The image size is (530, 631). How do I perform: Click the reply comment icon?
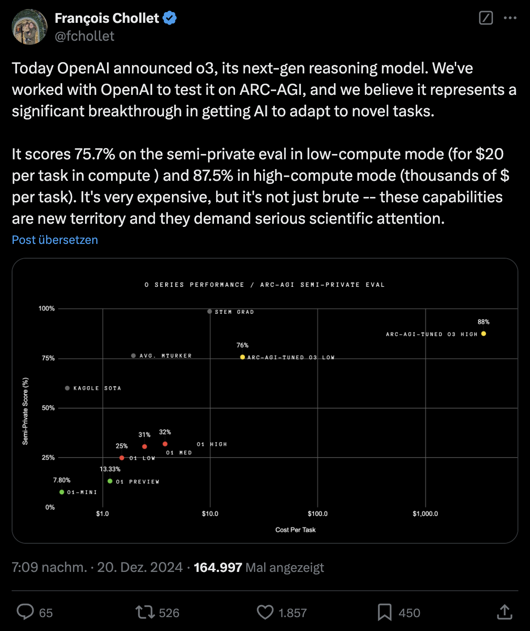[25, 612]
